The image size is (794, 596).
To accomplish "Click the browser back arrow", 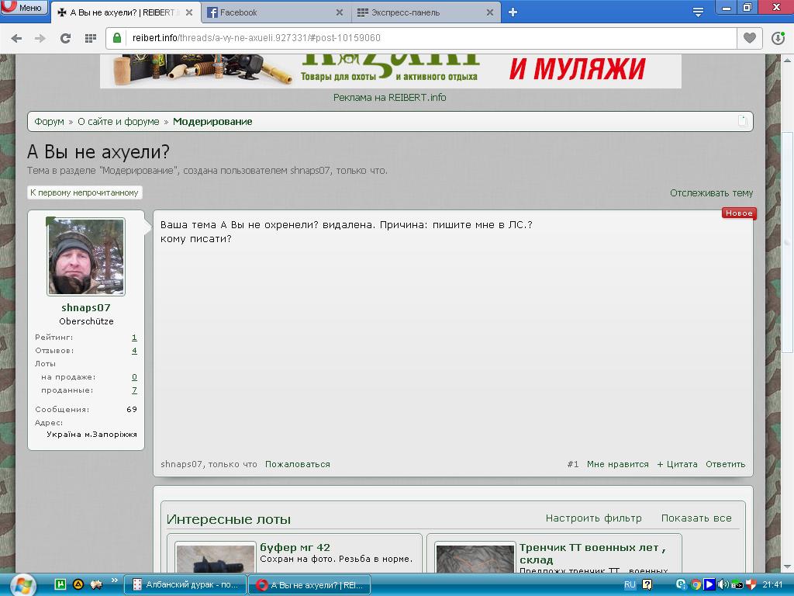I will pyautogui.click(x=16, y=38).
